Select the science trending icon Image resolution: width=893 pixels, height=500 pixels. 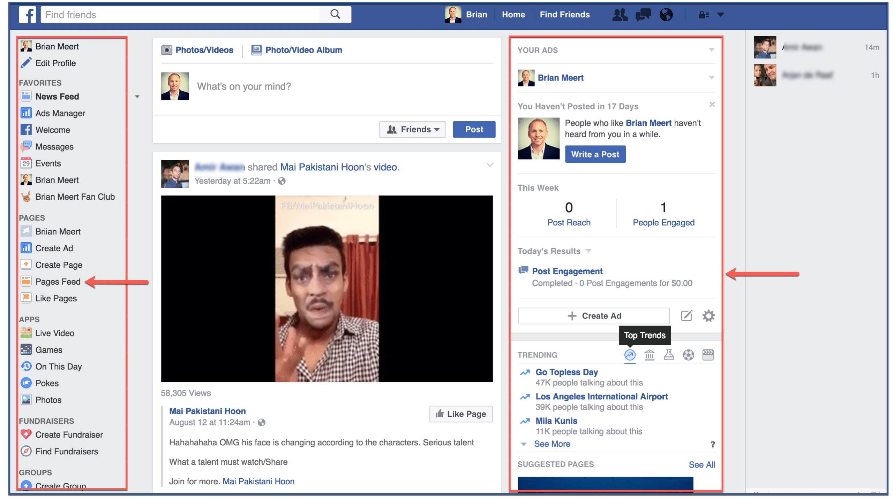(x=668, y=355)
